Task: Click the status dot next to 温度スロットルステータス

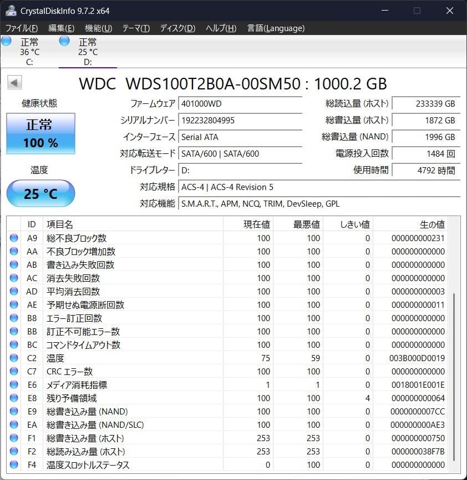Action: [x=14, y=465]
